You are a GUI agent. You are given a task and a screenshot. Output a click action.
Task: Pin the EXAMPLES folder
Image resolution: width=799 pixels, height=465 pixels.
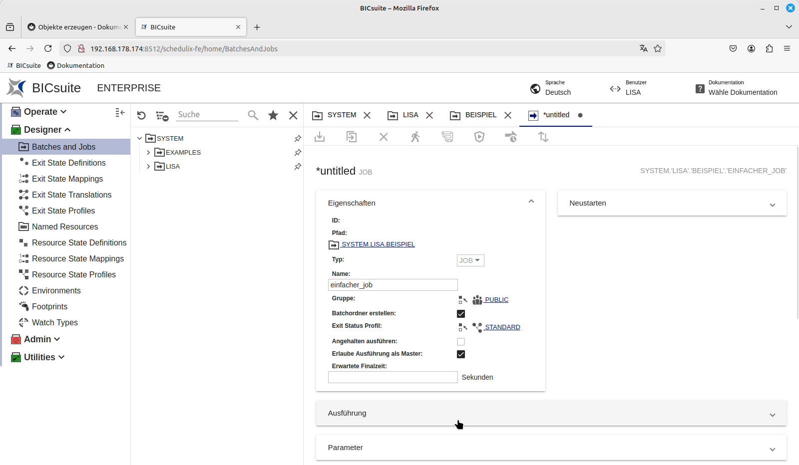tap(298, 153)
